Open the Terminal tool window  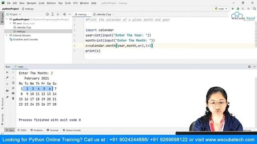pyautogui.click(x=53, y=130)
